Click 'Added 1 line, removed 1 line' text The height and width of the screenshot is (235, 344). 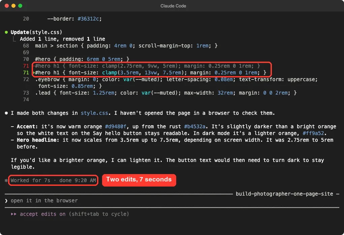pos(62,39)
